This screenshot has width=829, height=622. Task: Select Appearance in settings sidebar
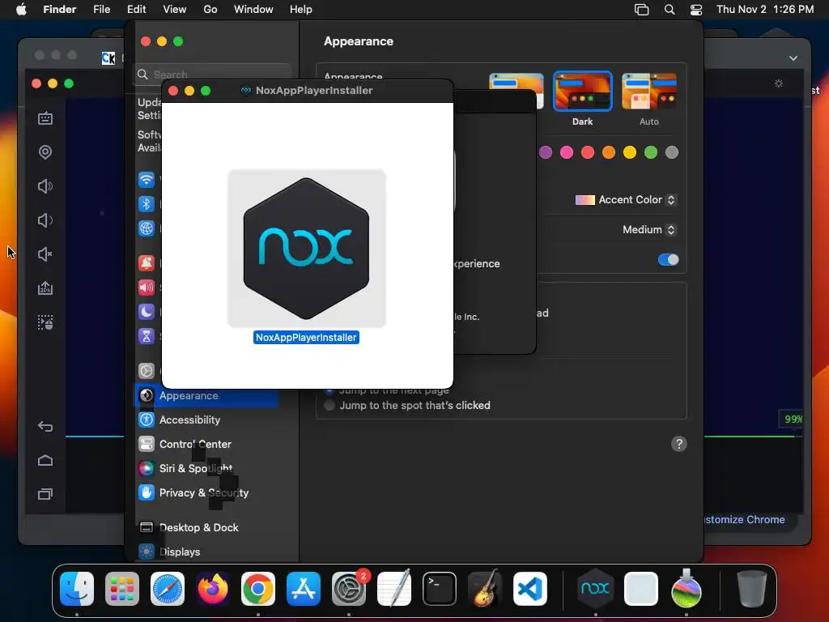[206, 395]
